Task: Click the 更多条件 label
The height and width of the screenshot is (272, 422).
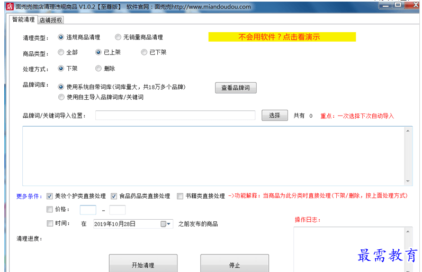Action: coord(29,196)
